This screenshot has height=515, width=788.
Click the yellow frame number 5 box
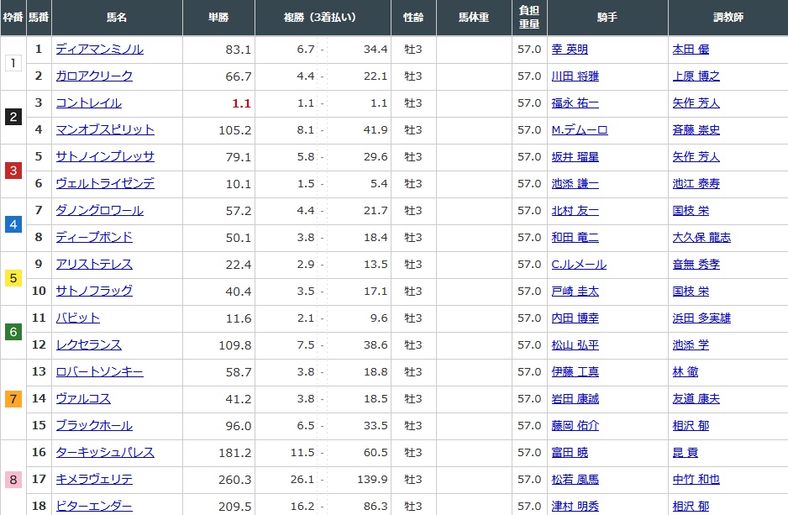(13, 278)
